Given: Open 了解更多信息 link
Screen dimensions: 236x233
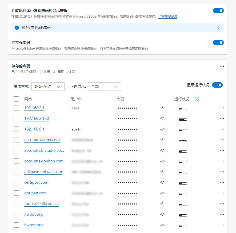Looking at the screenshot, I should (168, 17).
